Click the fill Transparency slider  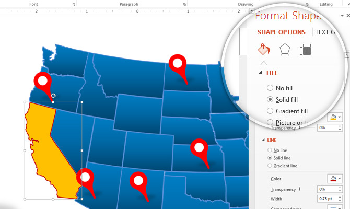click(x=307, y=127)
